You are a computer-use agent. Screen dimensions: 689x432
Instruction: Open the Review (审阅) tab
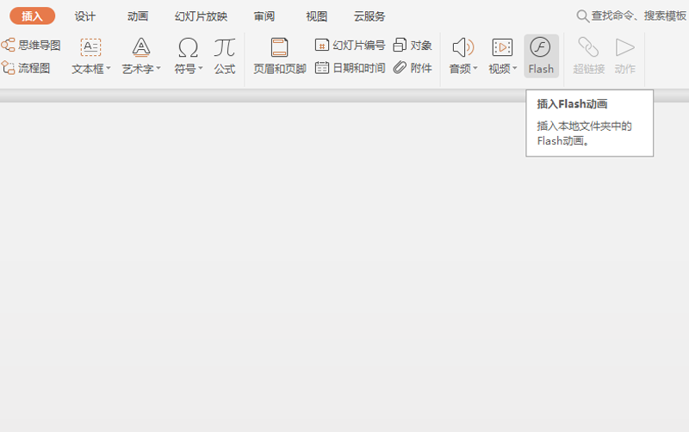264,16
